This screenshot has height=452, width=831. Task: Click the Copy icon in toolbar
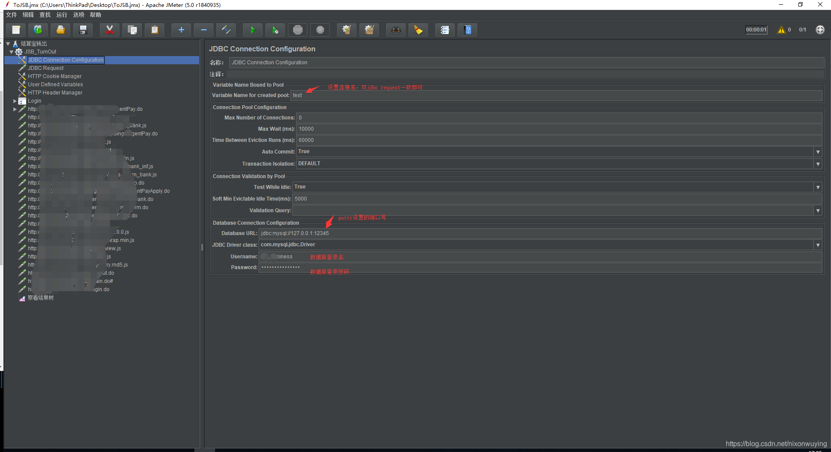click(x=132, y=30)
